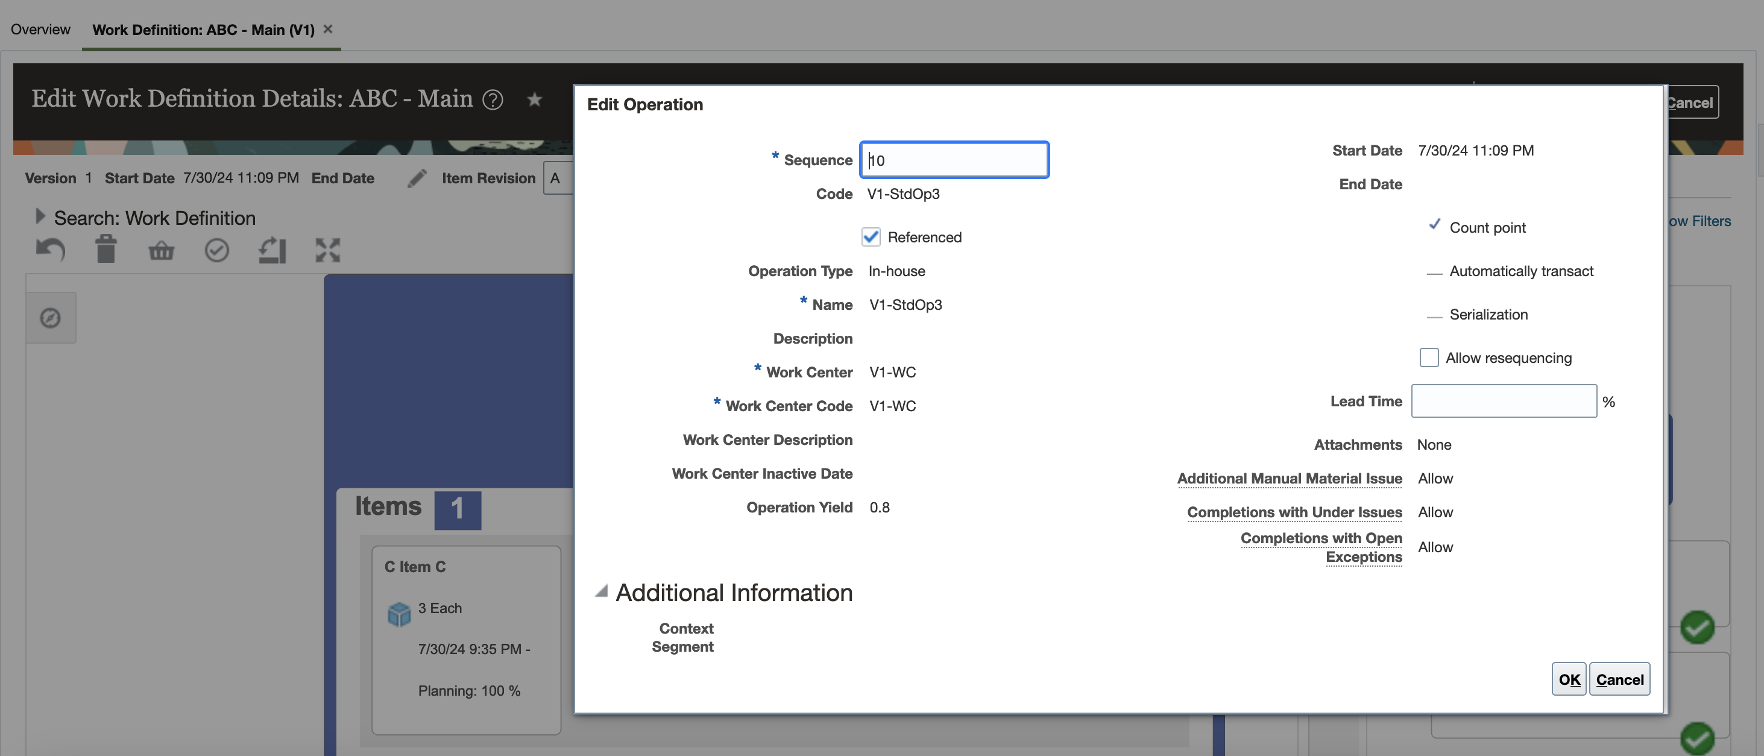Click the help question mark icon
Image resolution: width=1764 pixels, height=756 pixels.
(493, 100)
